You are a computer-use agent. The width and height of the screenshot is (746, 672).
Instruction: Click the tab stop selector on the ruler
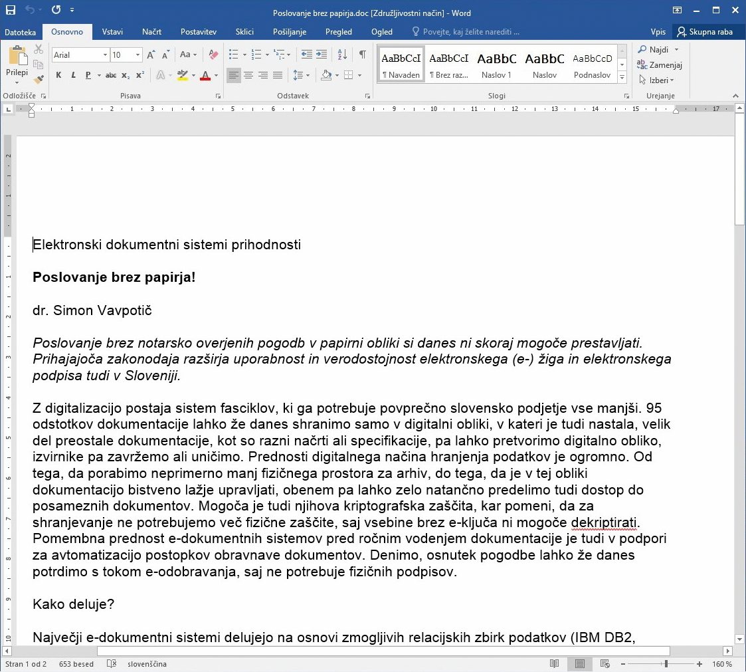click(8, 110)
